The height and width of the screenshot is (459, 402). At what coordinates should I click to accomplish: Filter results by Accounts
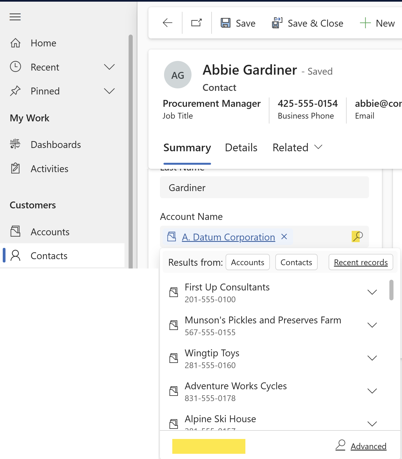coord(248,262)
